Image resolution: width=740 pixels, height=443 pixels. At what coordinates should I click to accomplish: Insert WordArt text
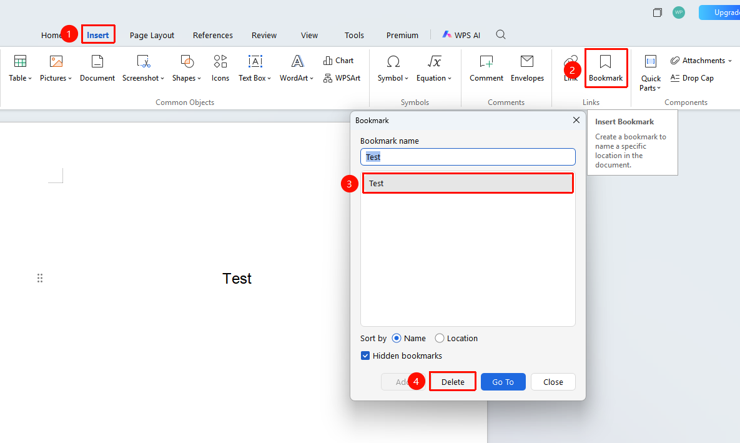(x=297, y=68)
